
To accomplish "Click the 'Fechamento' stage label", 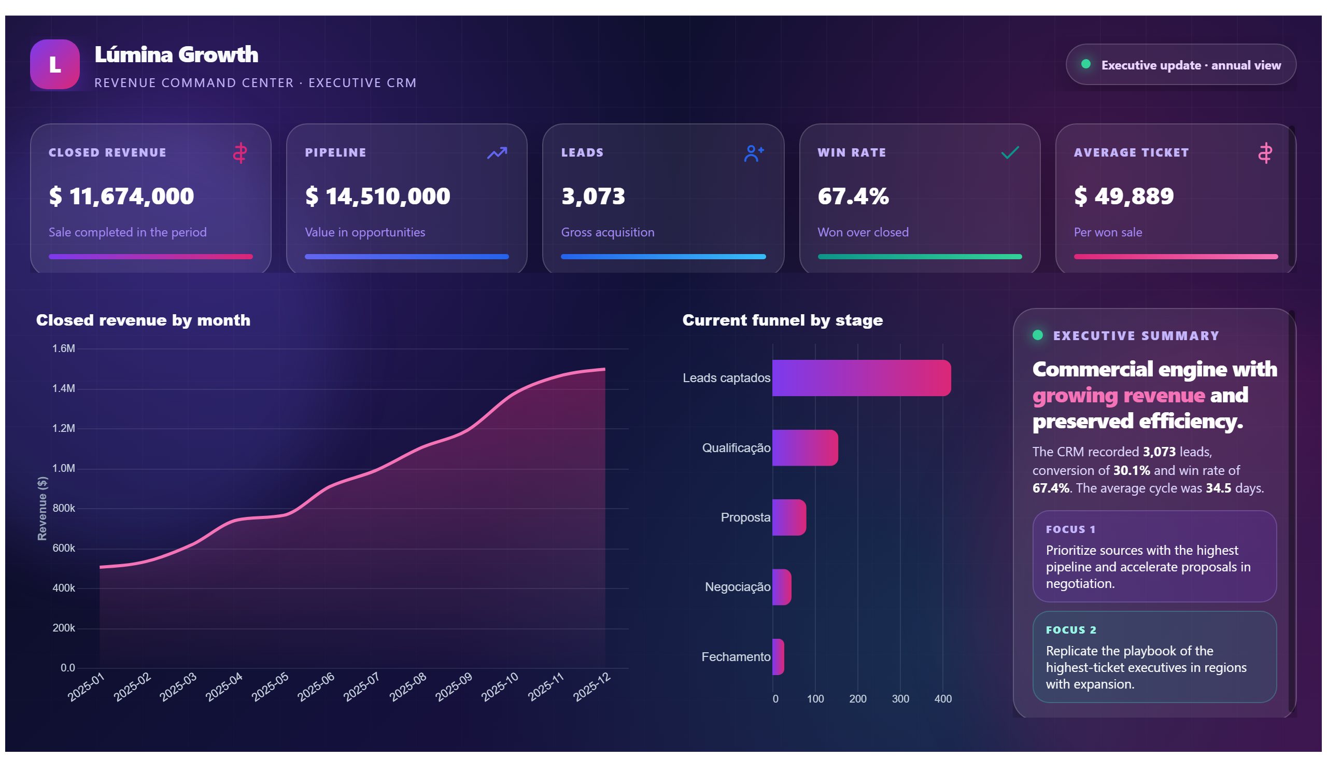I will 736,656.
